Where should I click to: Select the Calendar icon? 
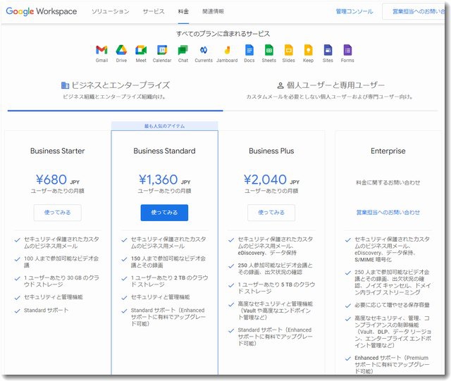pos(162,50)
